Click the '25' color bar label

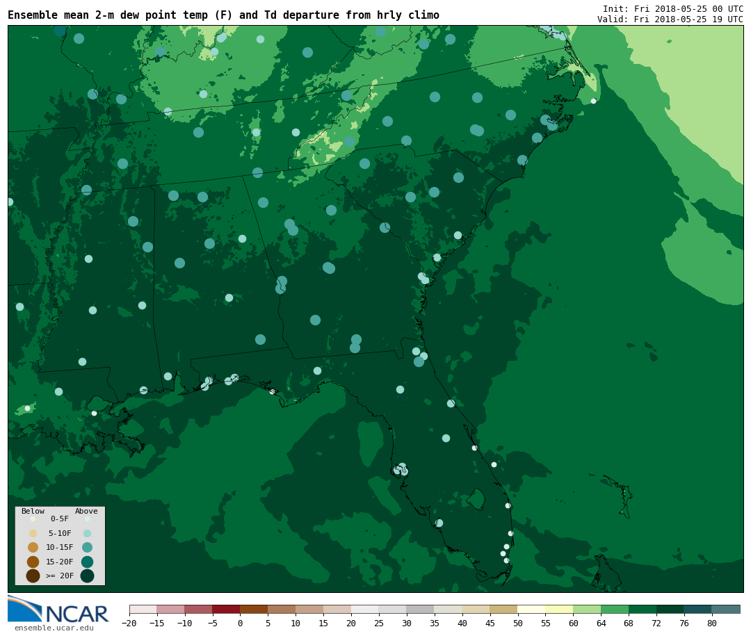[379, 623]
